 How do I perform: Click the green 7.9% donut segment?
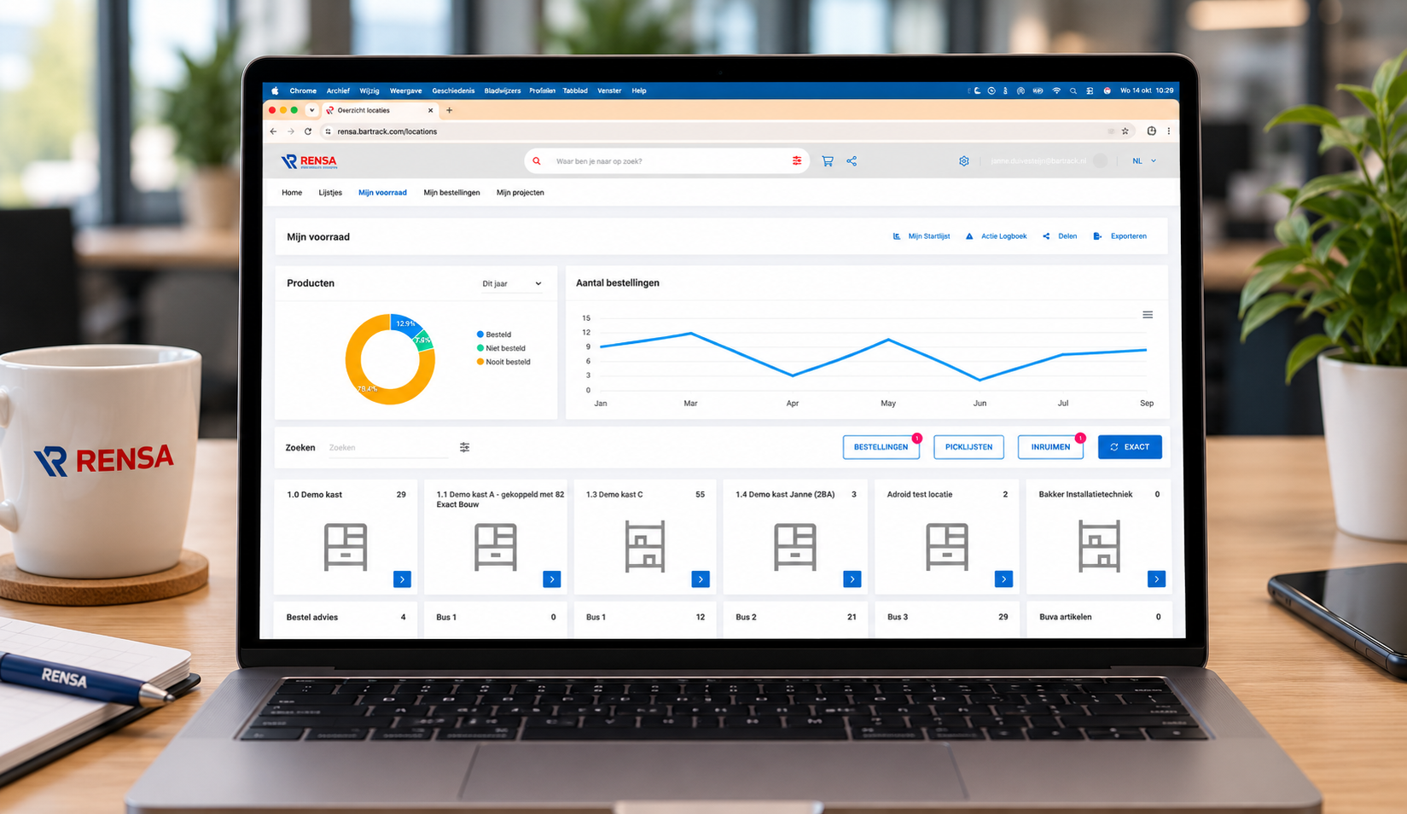coord(424,340)
